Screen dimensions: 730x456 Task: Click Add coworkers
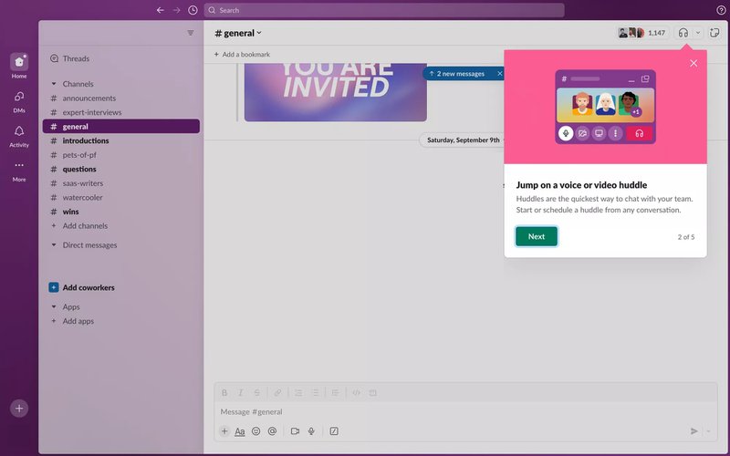tap(88, 287)
